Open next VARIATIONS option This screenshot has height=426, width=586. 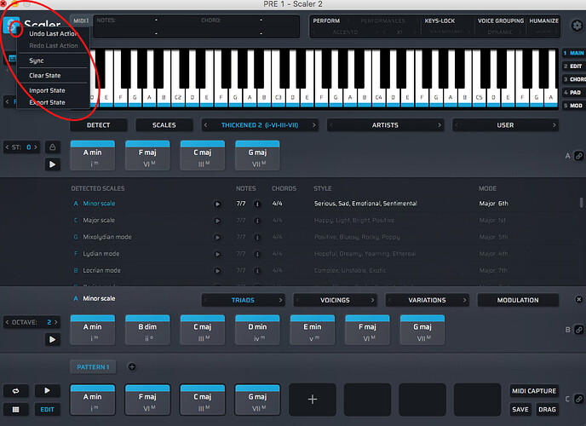pos(464,300)
